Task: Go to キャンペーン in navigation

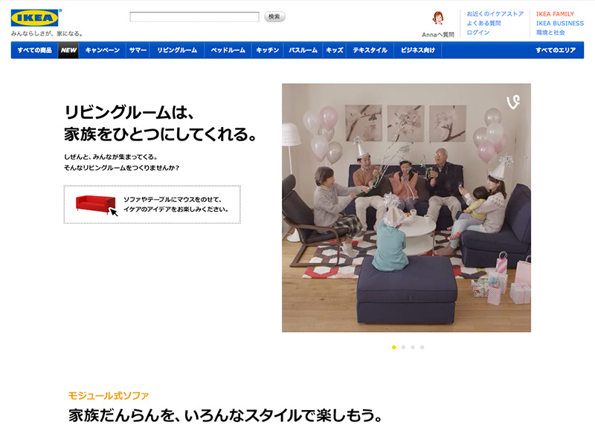Action: pyautogui.click(x=102, y=51)
